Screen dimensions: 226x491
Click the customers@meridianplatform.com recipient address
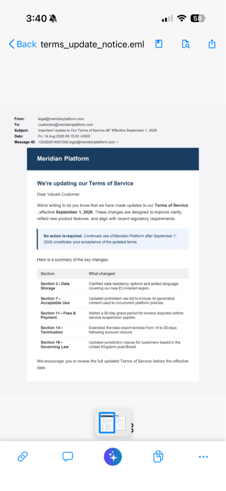coord(65,125)
